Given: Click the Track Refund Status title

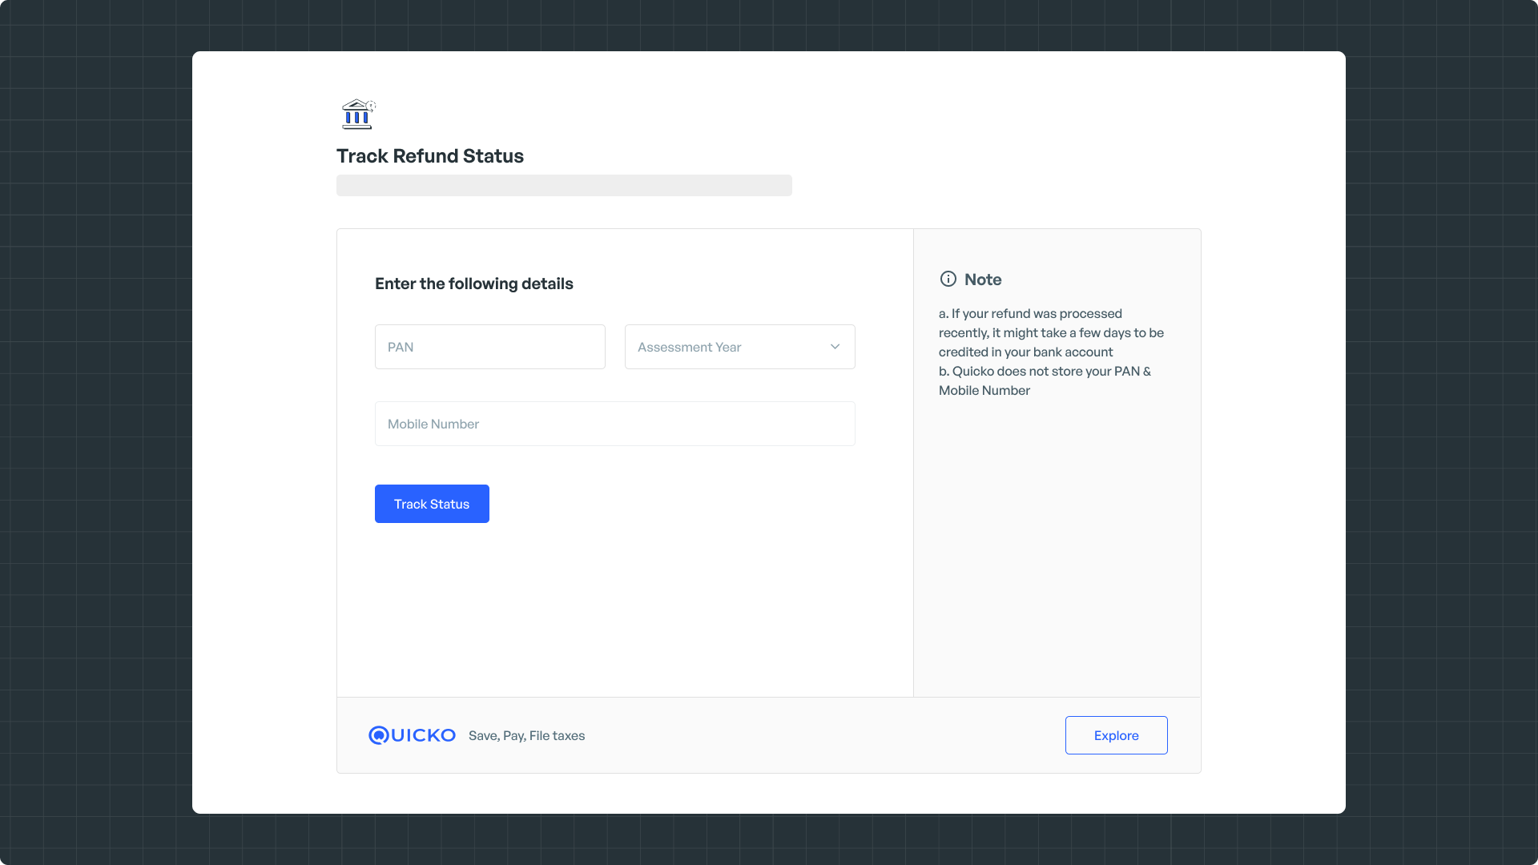Looking at the screenshot, I should 430,156.
